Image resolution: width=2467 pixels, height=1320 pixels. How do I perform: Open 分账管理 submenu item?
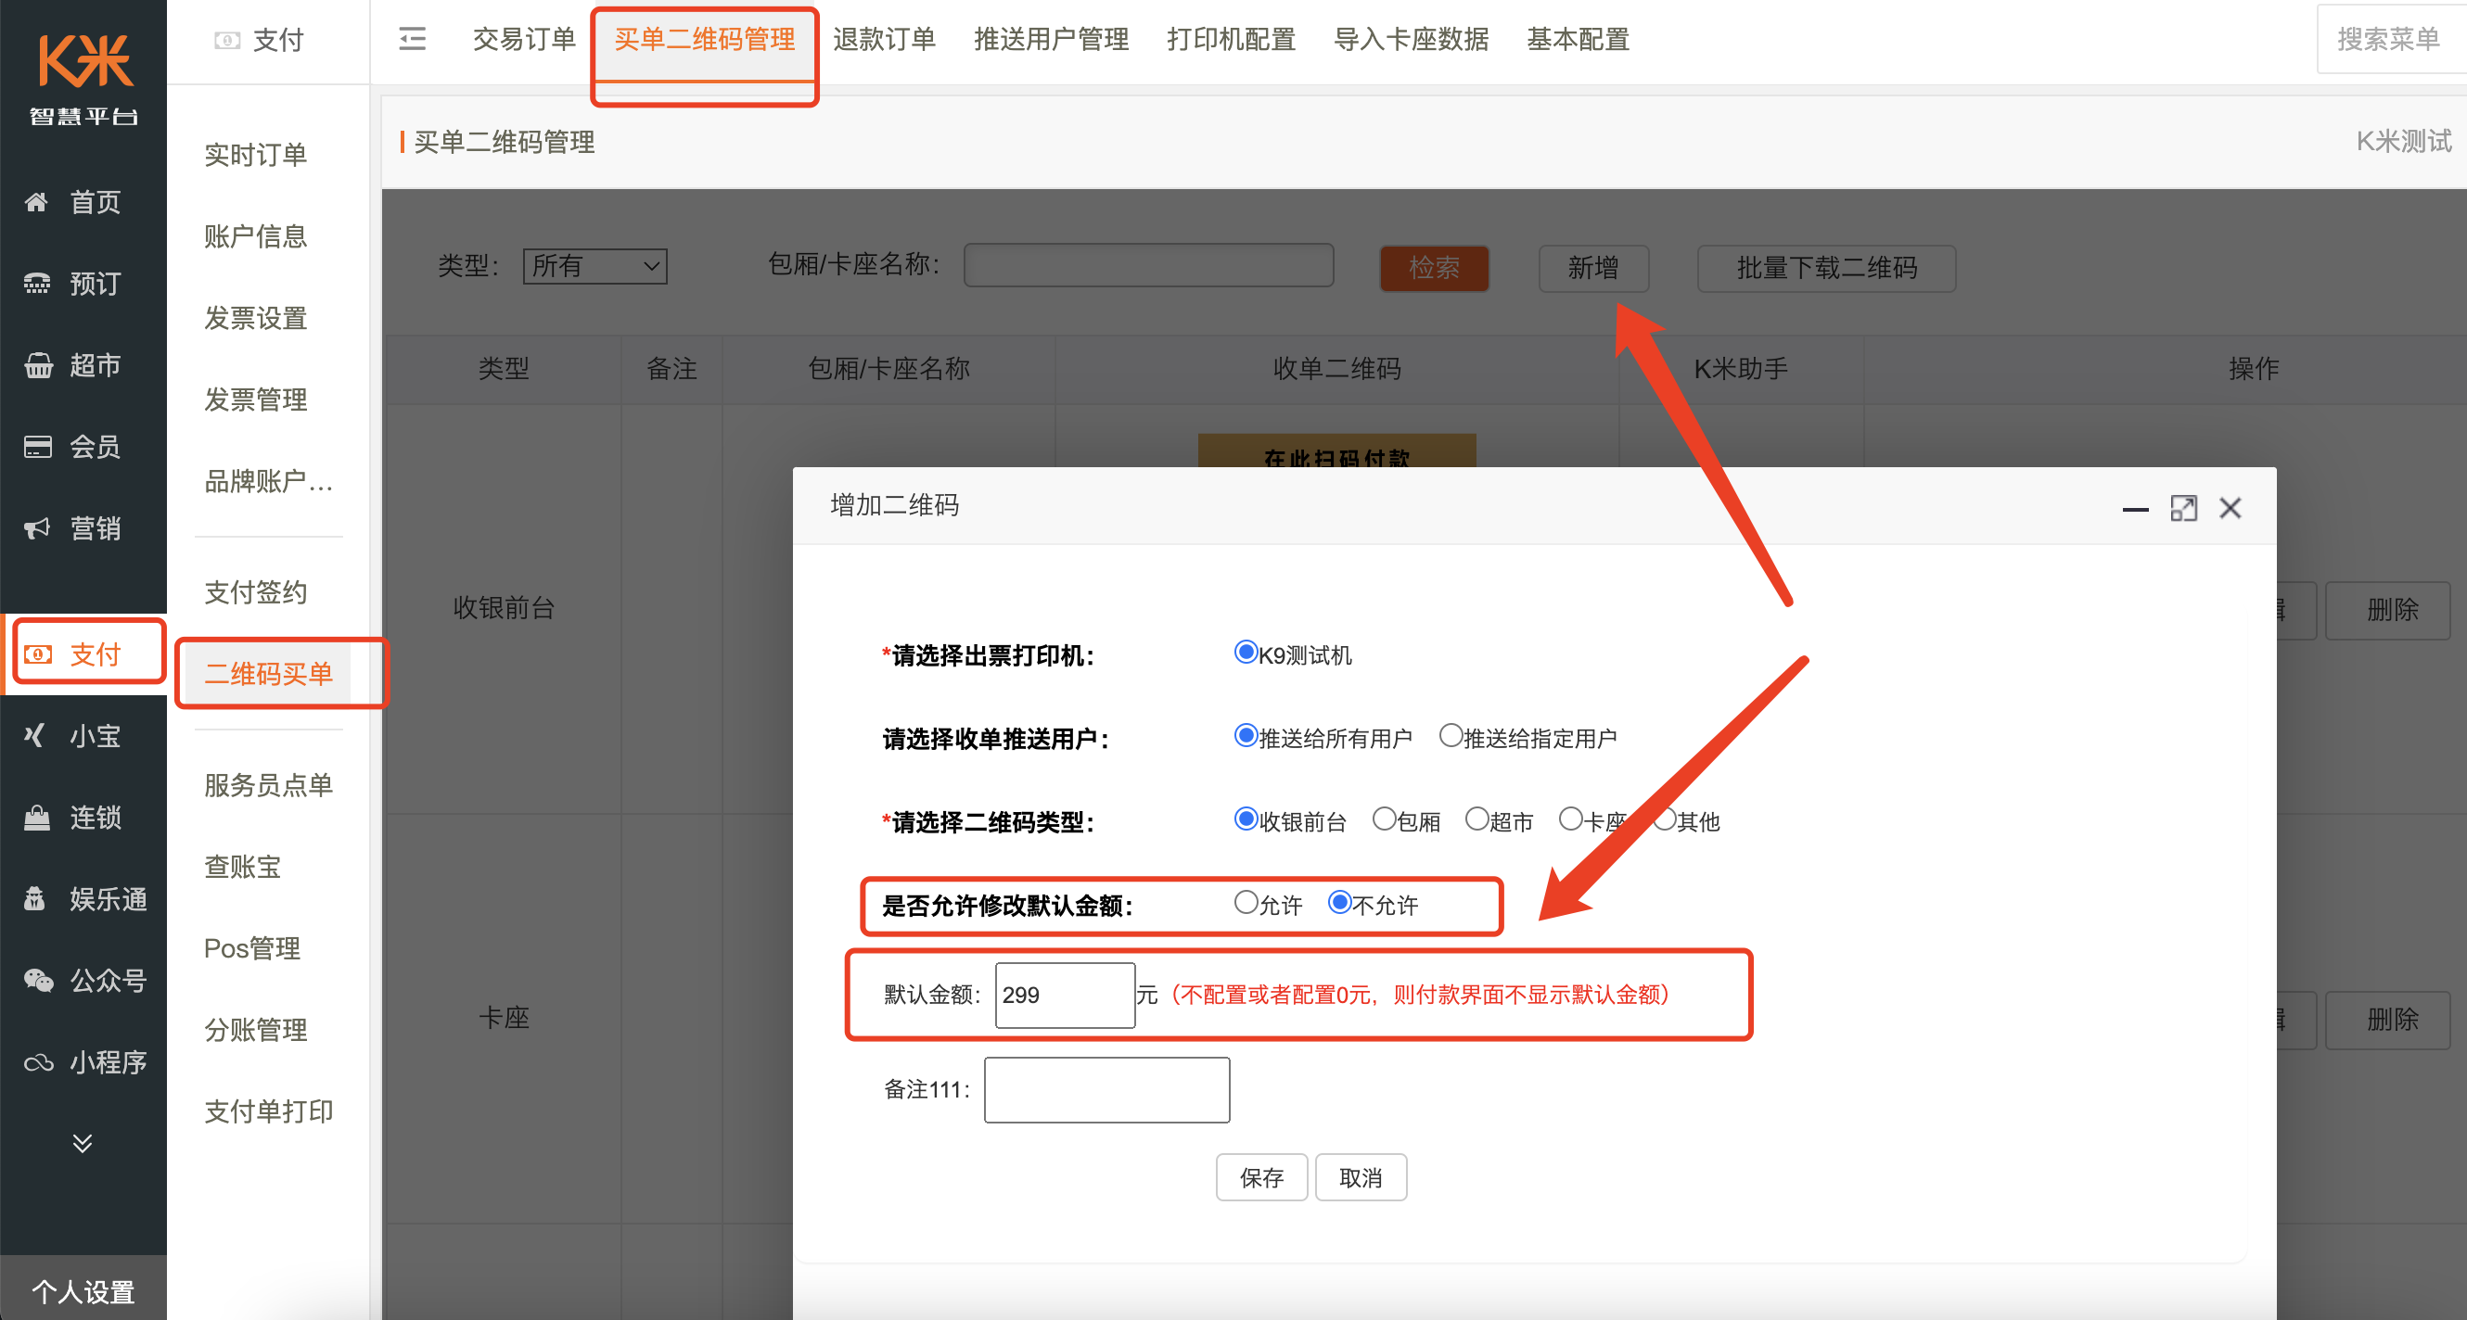click(x=256, y=1030)
